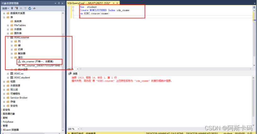Expand the 约束 folder
Image resolution: width=257 pixels, height=134 pixels.
tap(12, 50)
